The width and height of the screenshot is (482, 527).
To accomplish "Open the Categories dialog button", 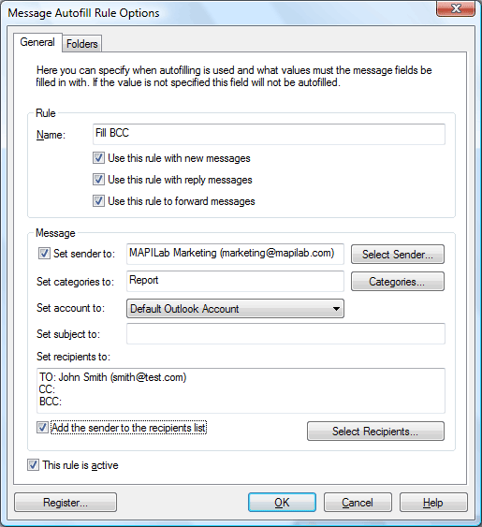I will tap(397, 282).
